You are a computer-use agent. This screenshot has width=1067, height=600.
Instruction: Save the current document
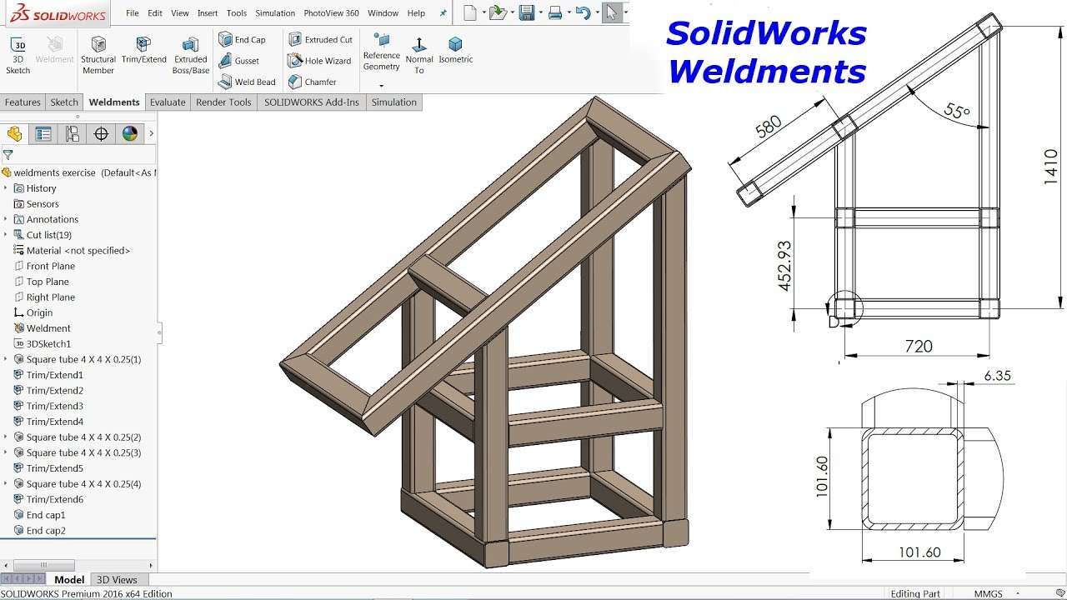pos(526,12)
